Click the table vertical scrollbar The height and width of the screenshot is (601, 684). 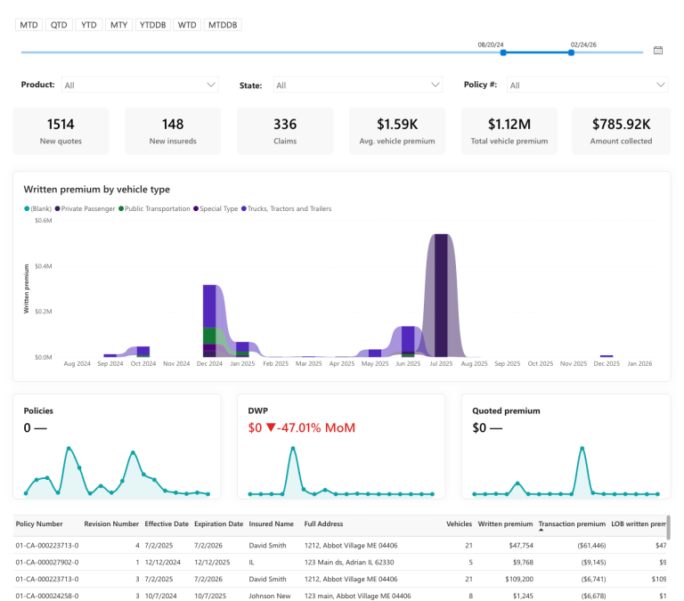click(668, 527)
